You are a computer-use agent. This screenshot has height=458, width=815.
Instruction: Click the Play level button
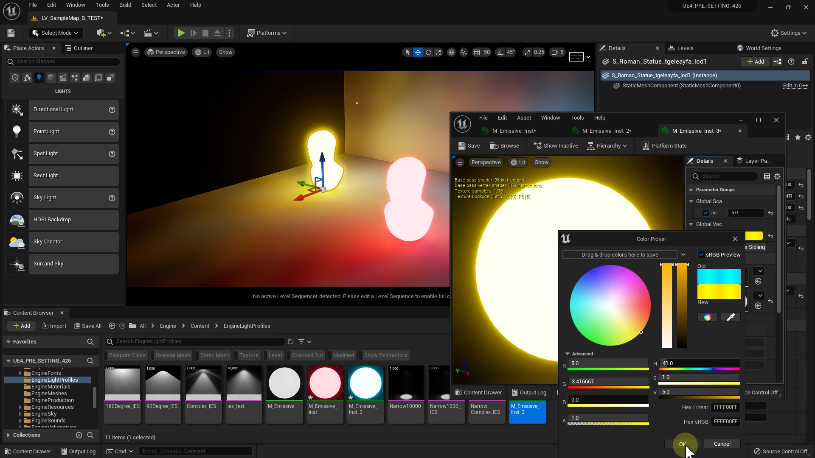click(x=181, y=33)
